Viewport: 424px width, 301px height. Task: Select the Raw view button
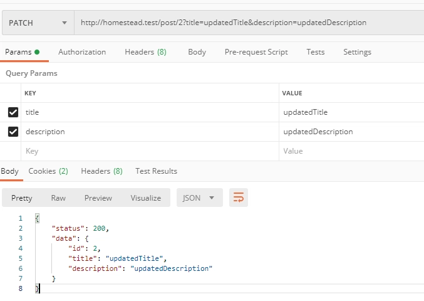[x=58, y=198]
